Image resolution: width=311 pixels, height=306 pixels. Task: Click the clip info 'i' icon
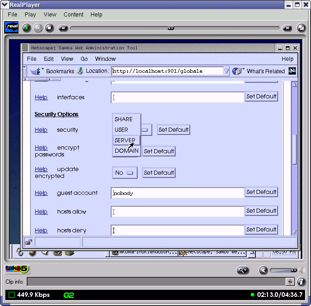pos(301,282)
